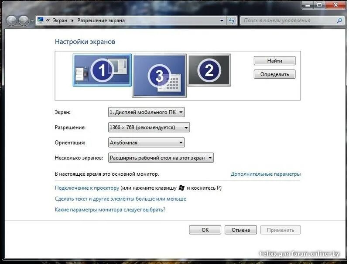Click the refresh icon in address bar

point(232,21)
